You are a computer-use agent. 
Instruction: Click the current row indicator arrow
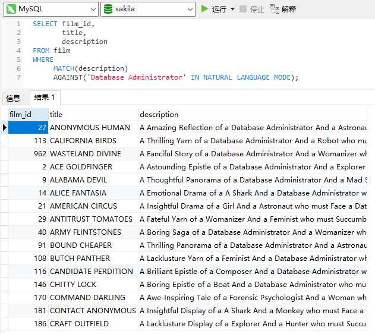[x=5, y=127]
